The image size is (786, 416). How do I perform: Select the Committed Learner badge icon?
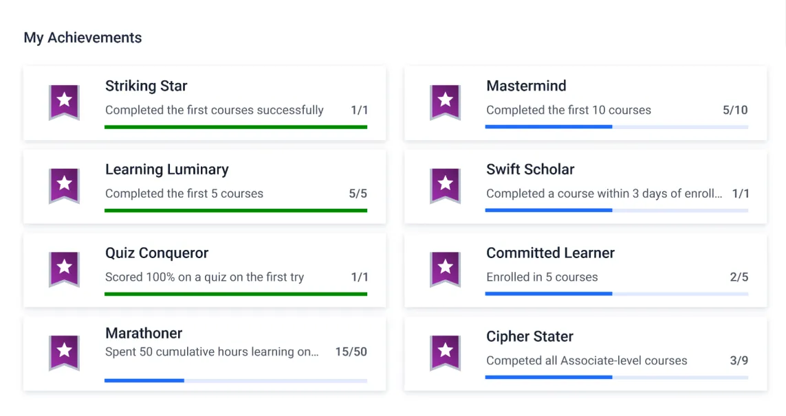coord(445,269)
